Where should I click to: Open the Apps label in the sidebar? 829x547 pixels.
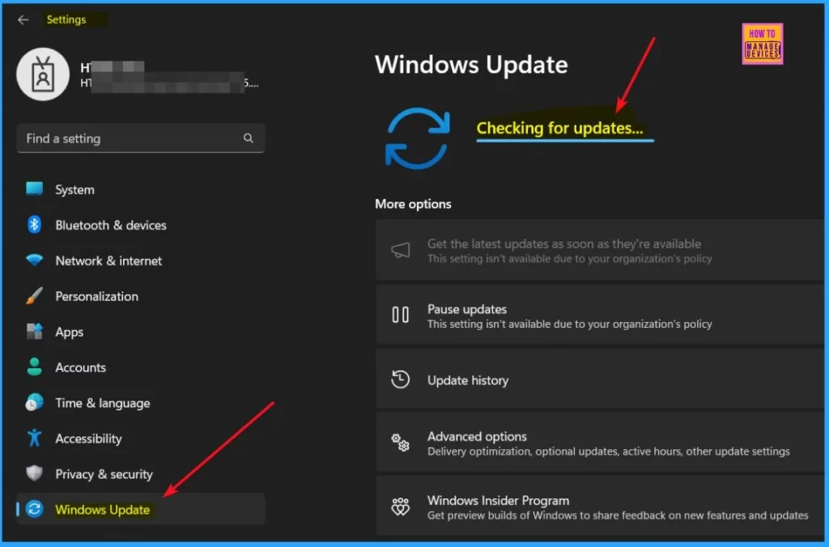70,333
